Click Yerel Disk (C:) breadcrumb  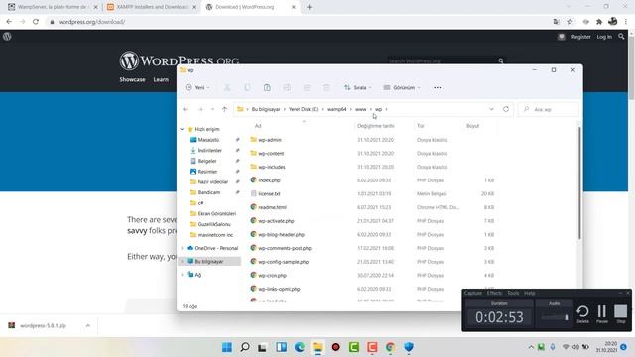[x=304, y=109]
